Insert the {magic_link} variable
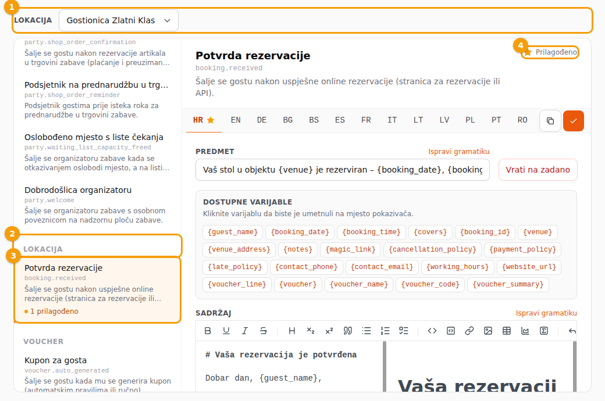Screen dimensions: 605x401 (350, 249)
